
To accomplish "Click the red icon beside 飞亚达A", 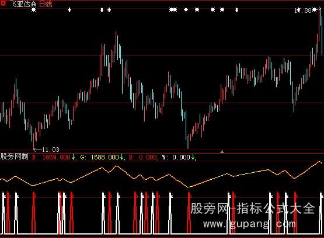I will 3,3.
